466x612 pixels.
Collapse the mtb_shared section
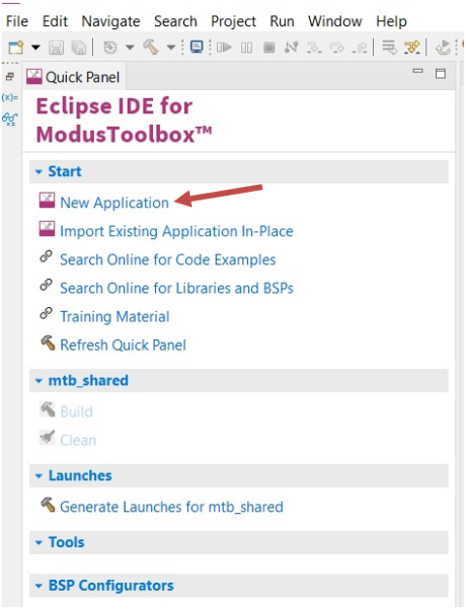(x=39, y=381)
